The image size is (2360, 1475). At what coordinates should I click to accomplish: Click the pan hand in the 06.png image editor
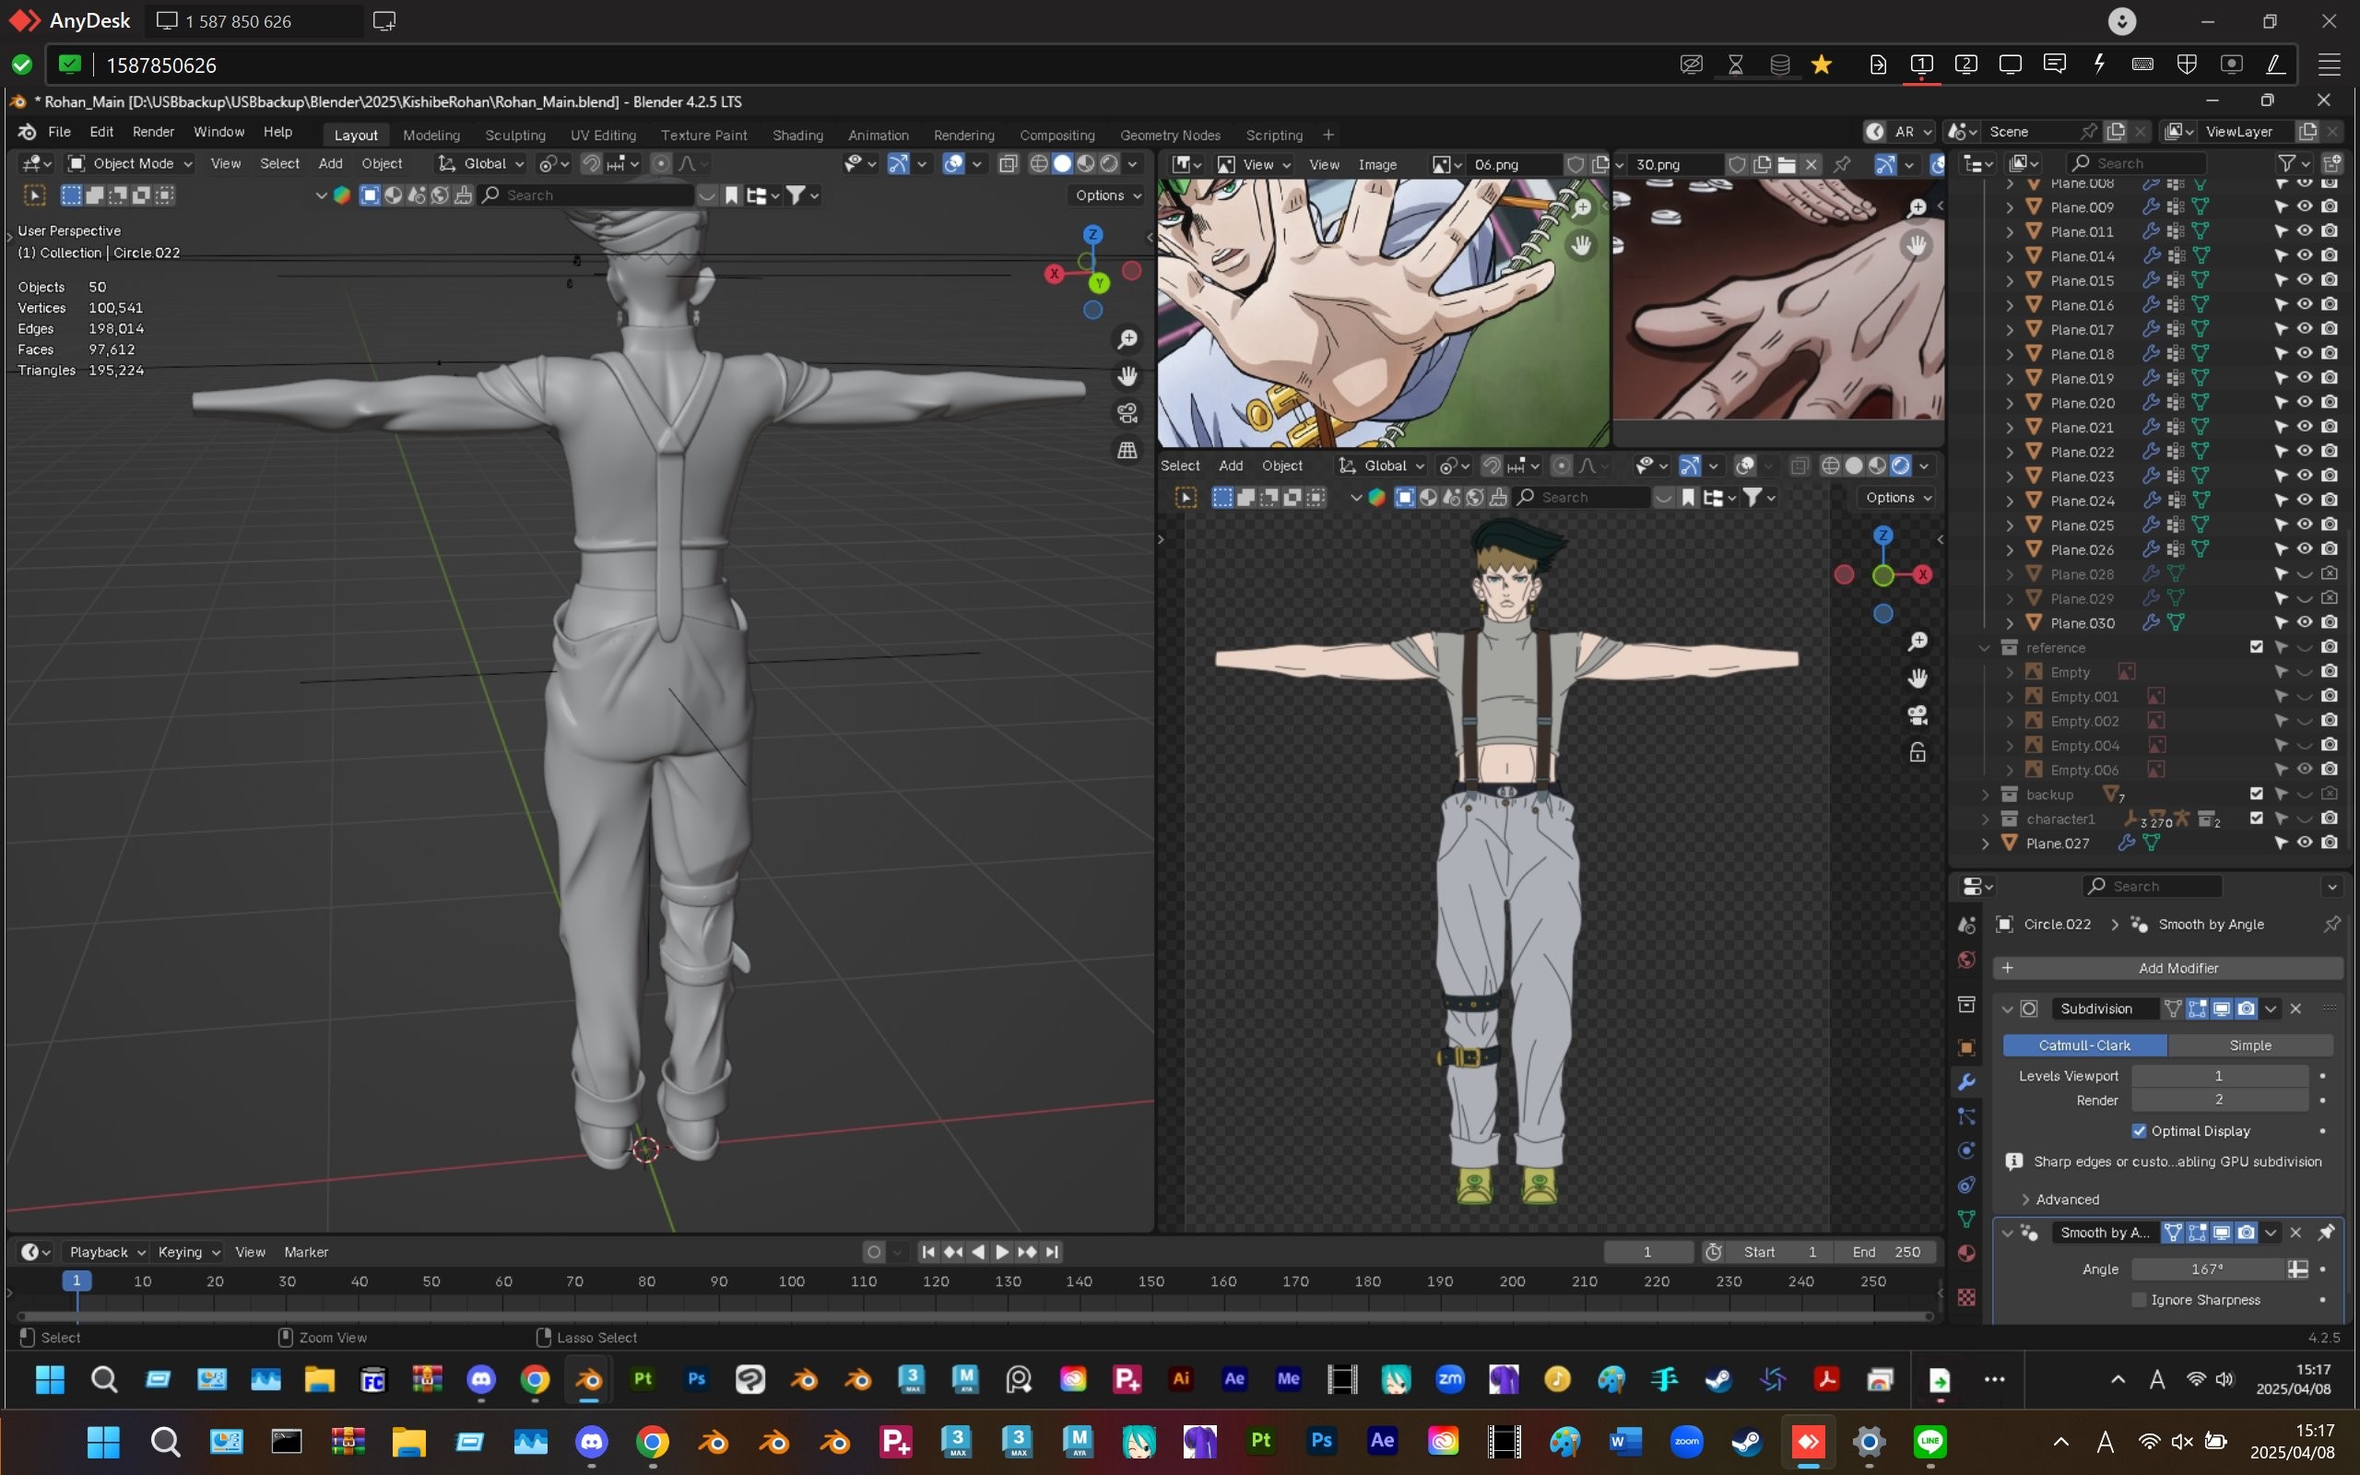click(x=1581, y=246)
